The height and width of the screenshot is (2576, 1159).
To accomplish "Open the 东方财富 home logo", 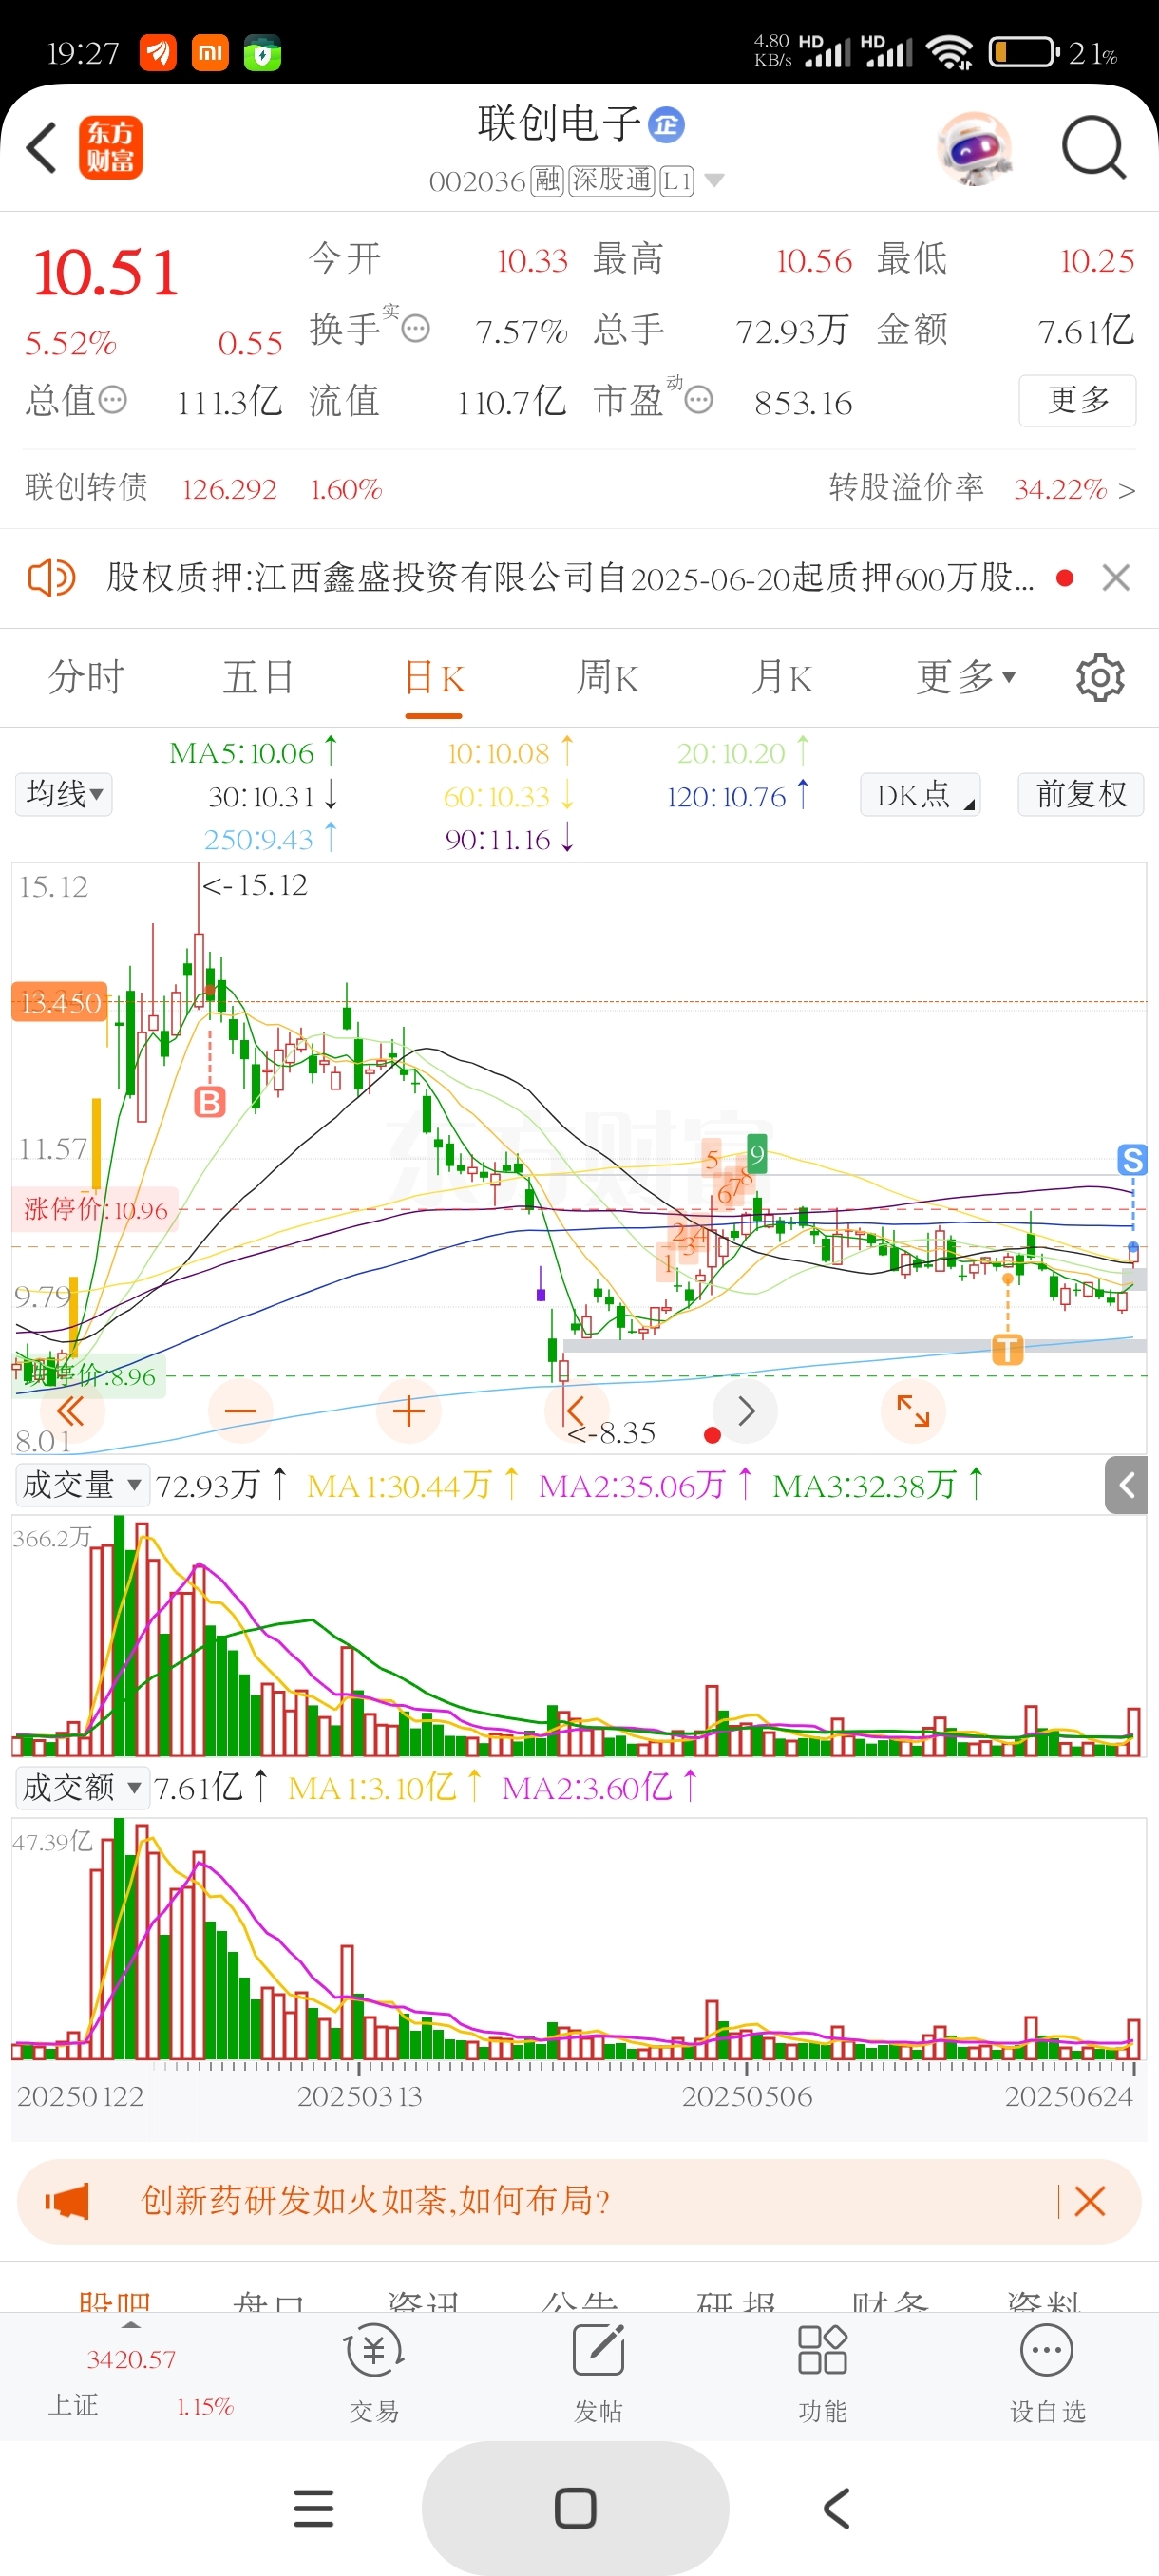I will [111, 148].
